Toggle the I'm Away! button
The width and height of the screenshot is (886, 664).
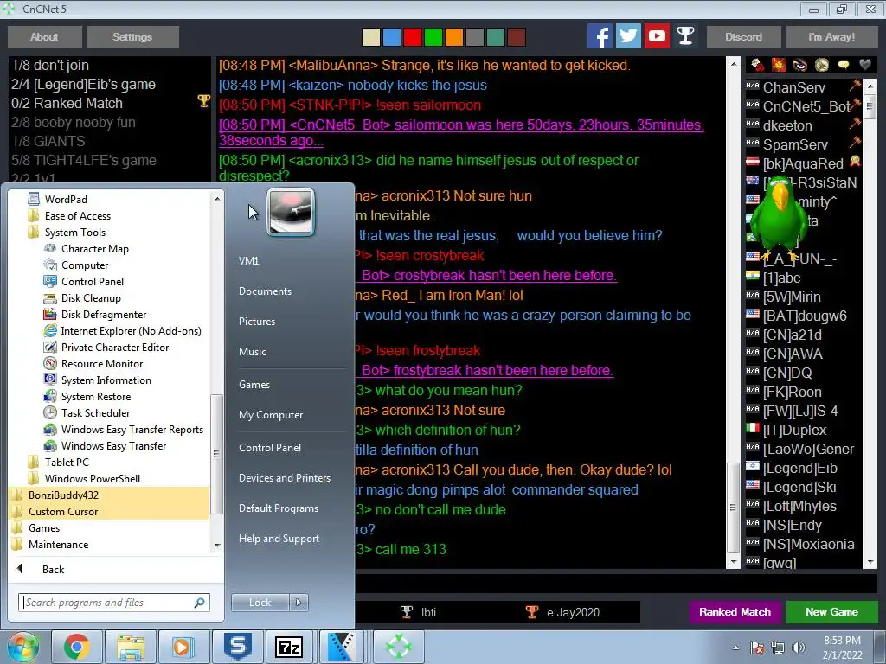coord(831,37)
